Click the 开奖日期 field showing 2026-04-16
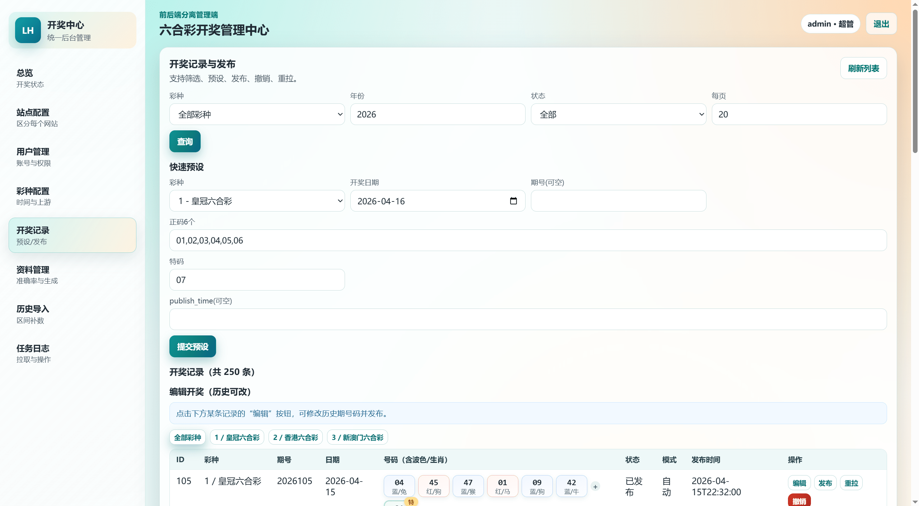Screen dimensions: 919x506 pyautogui.click(x=438, y=201)
